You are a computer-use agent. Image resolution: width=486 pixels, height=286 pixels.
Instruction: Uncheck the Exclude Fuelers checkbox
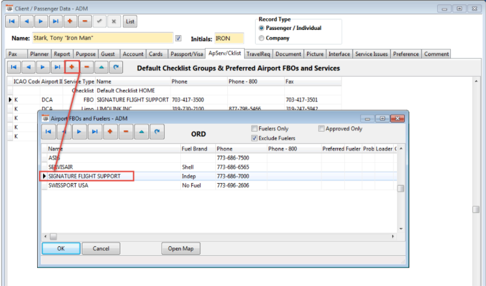click(254, 138)
